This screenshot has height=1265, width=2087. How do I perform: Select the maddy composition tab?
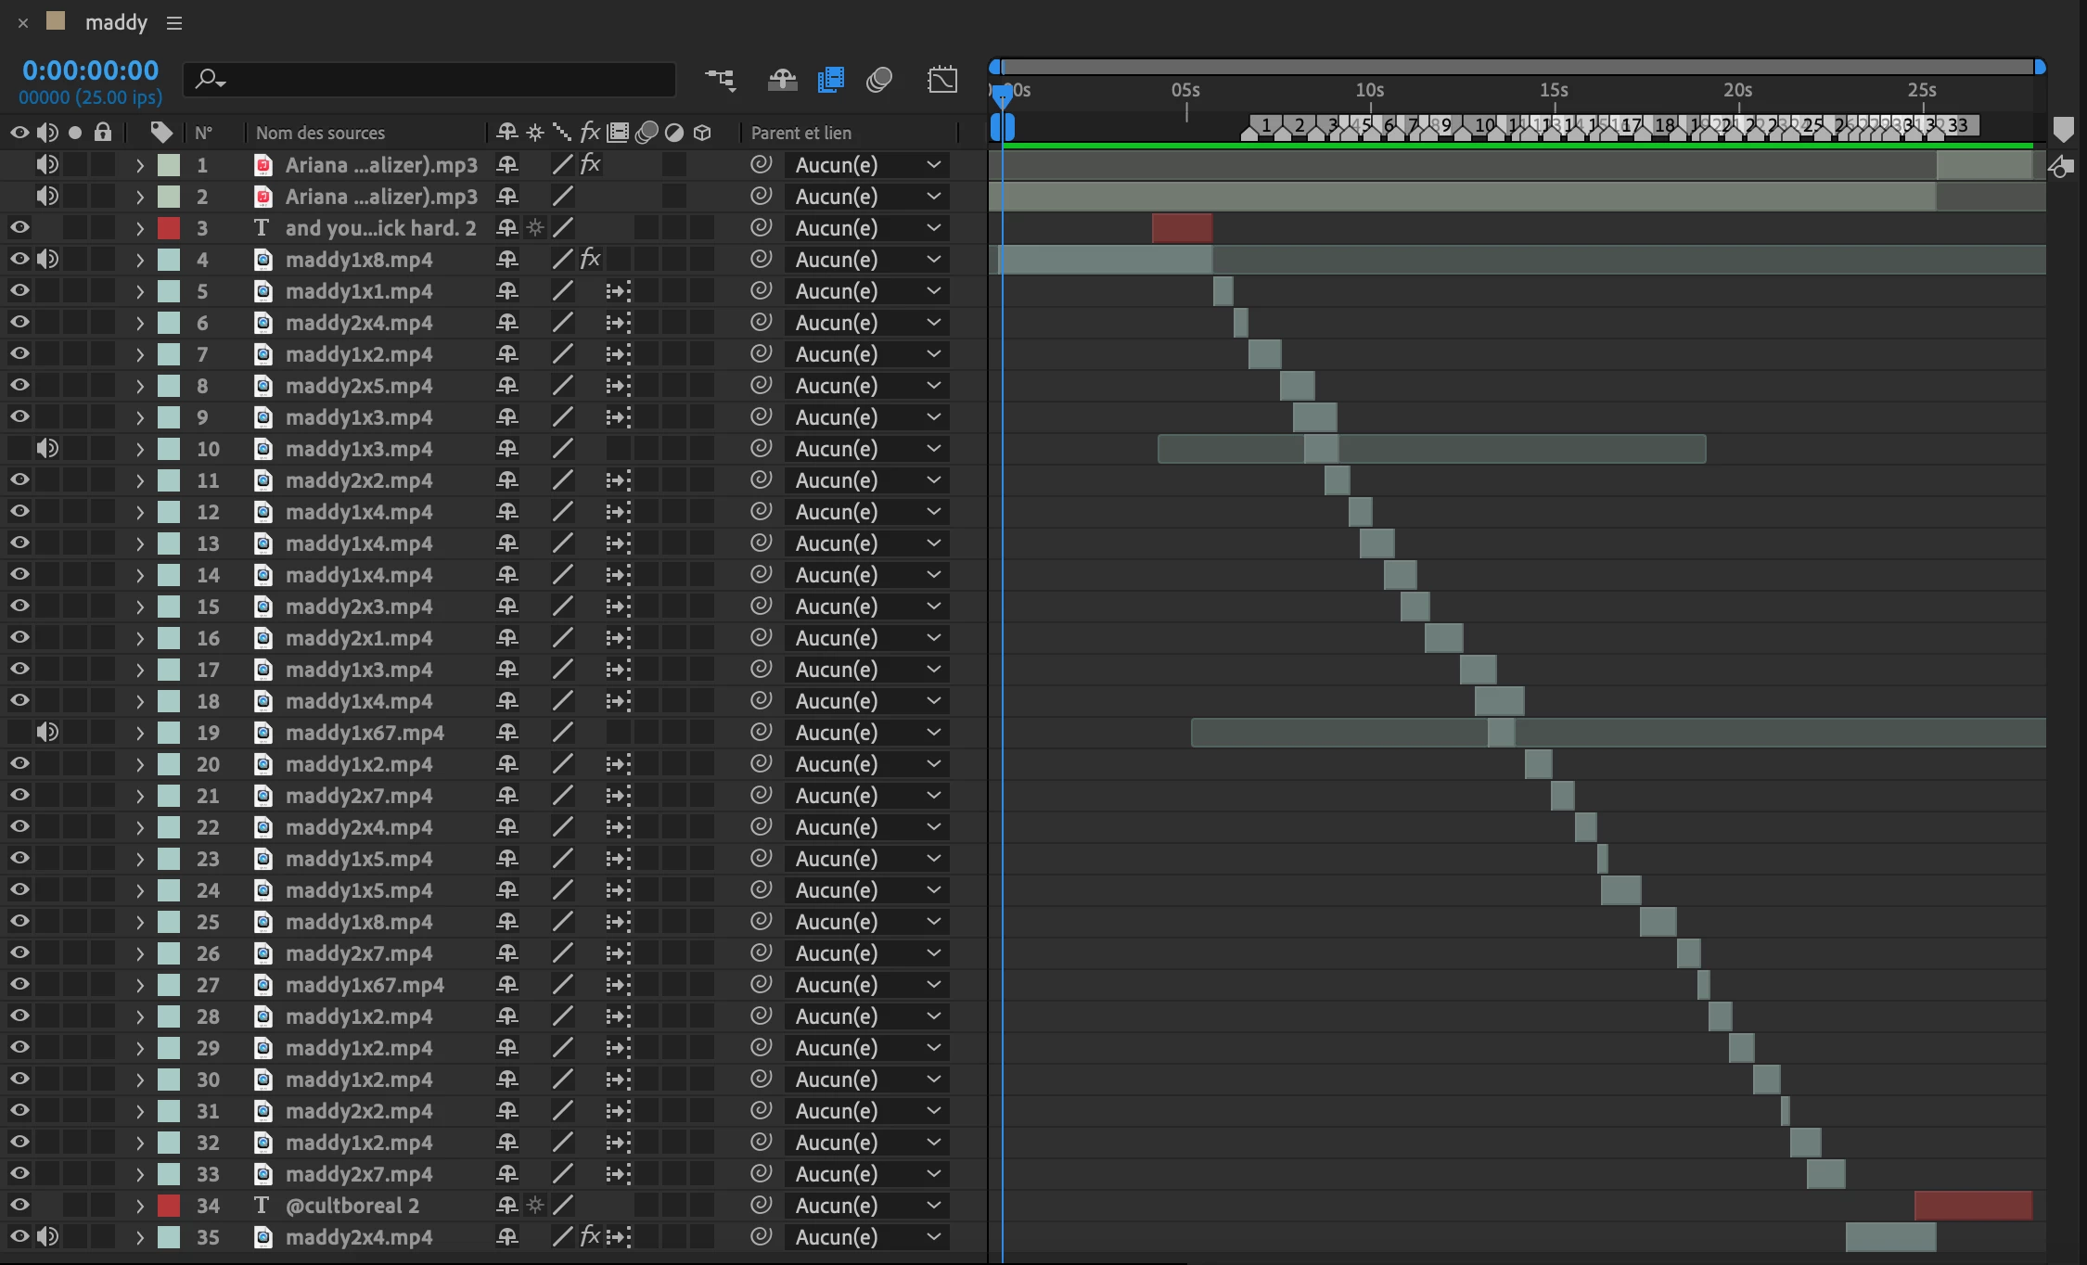click(115, 22)
